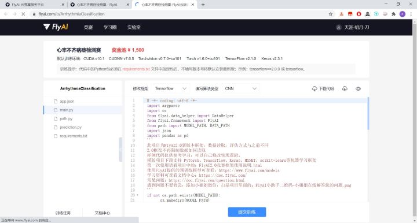Collapse the code fold arrow at line 20
417x223 pixels.
click(x=137, y=195)
